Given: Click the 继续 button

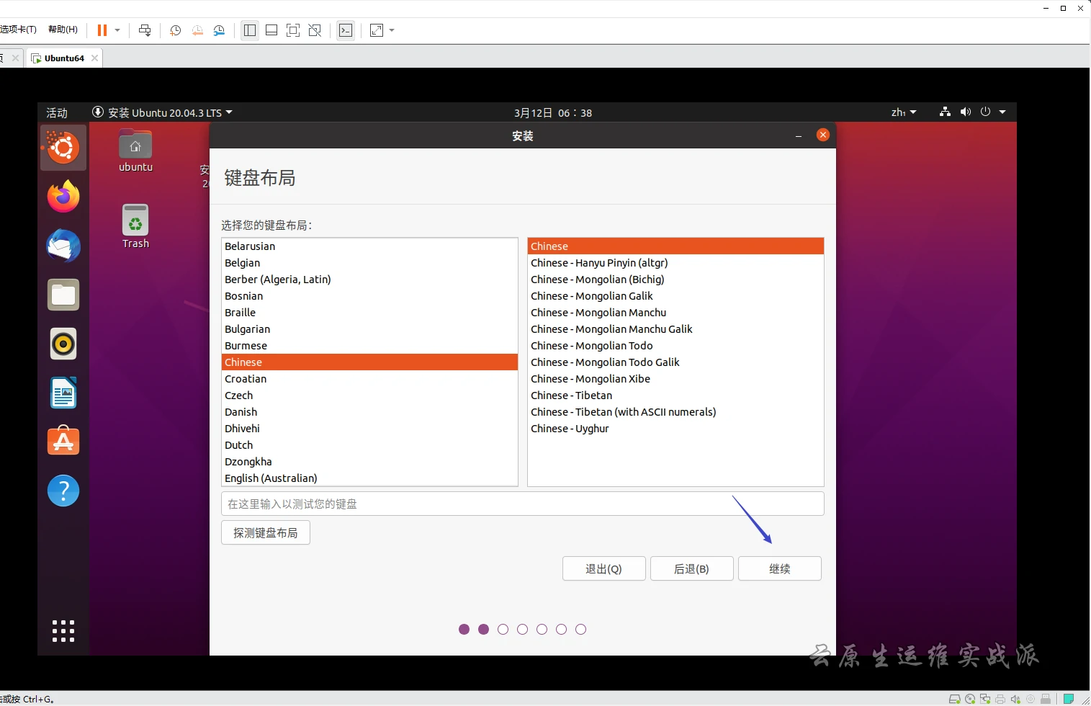Looking at the screenshot, I should (x=780, y=568).
